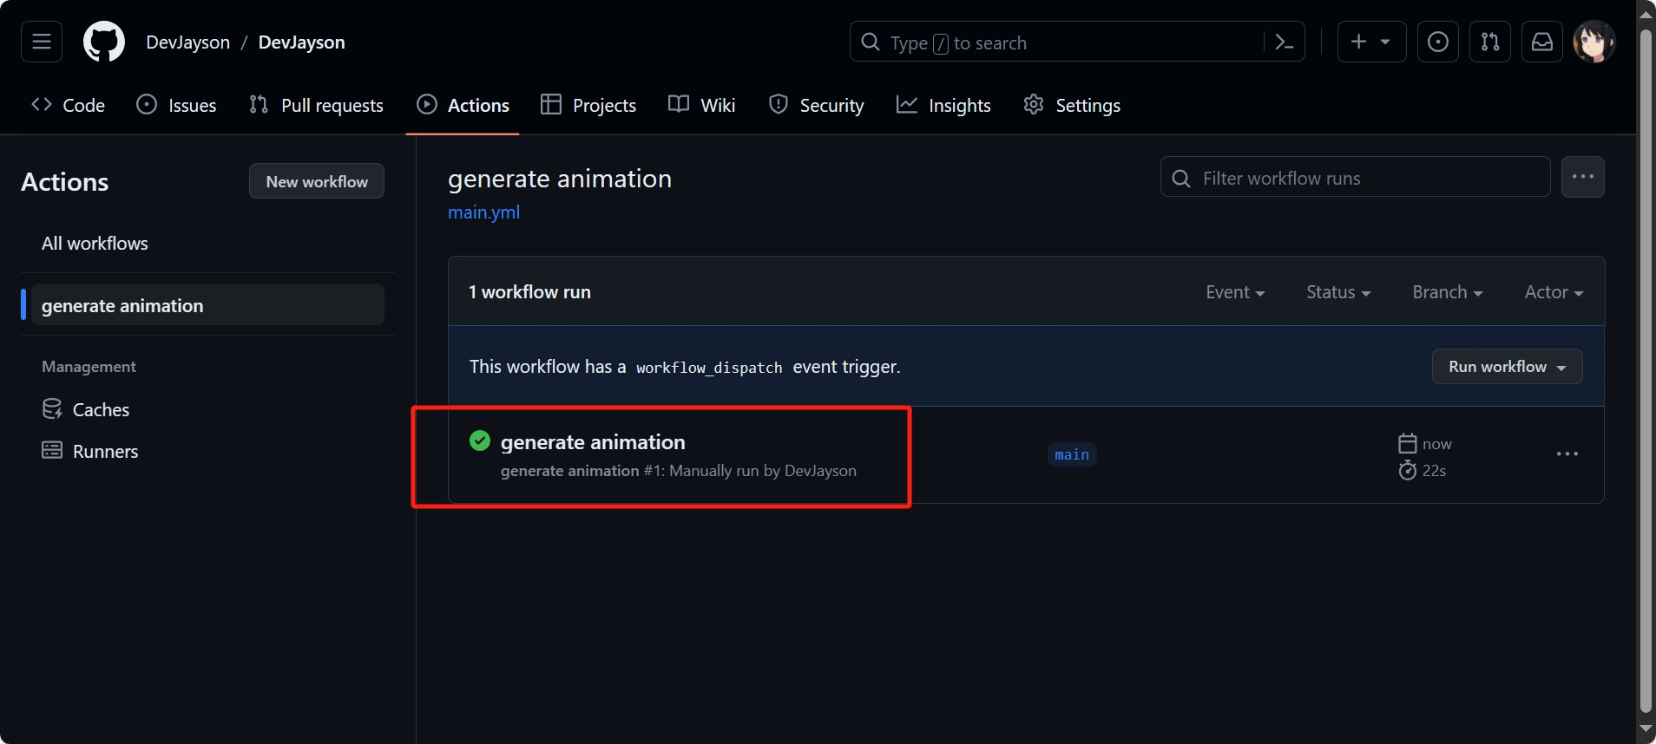
Task: Select the Actions tab
Action: (x=463, y=105)
